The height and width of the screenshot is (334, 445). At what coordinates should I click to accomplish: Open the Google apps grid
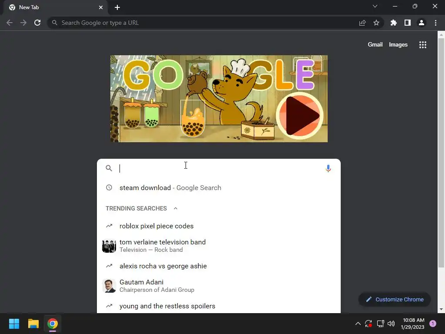423,45
